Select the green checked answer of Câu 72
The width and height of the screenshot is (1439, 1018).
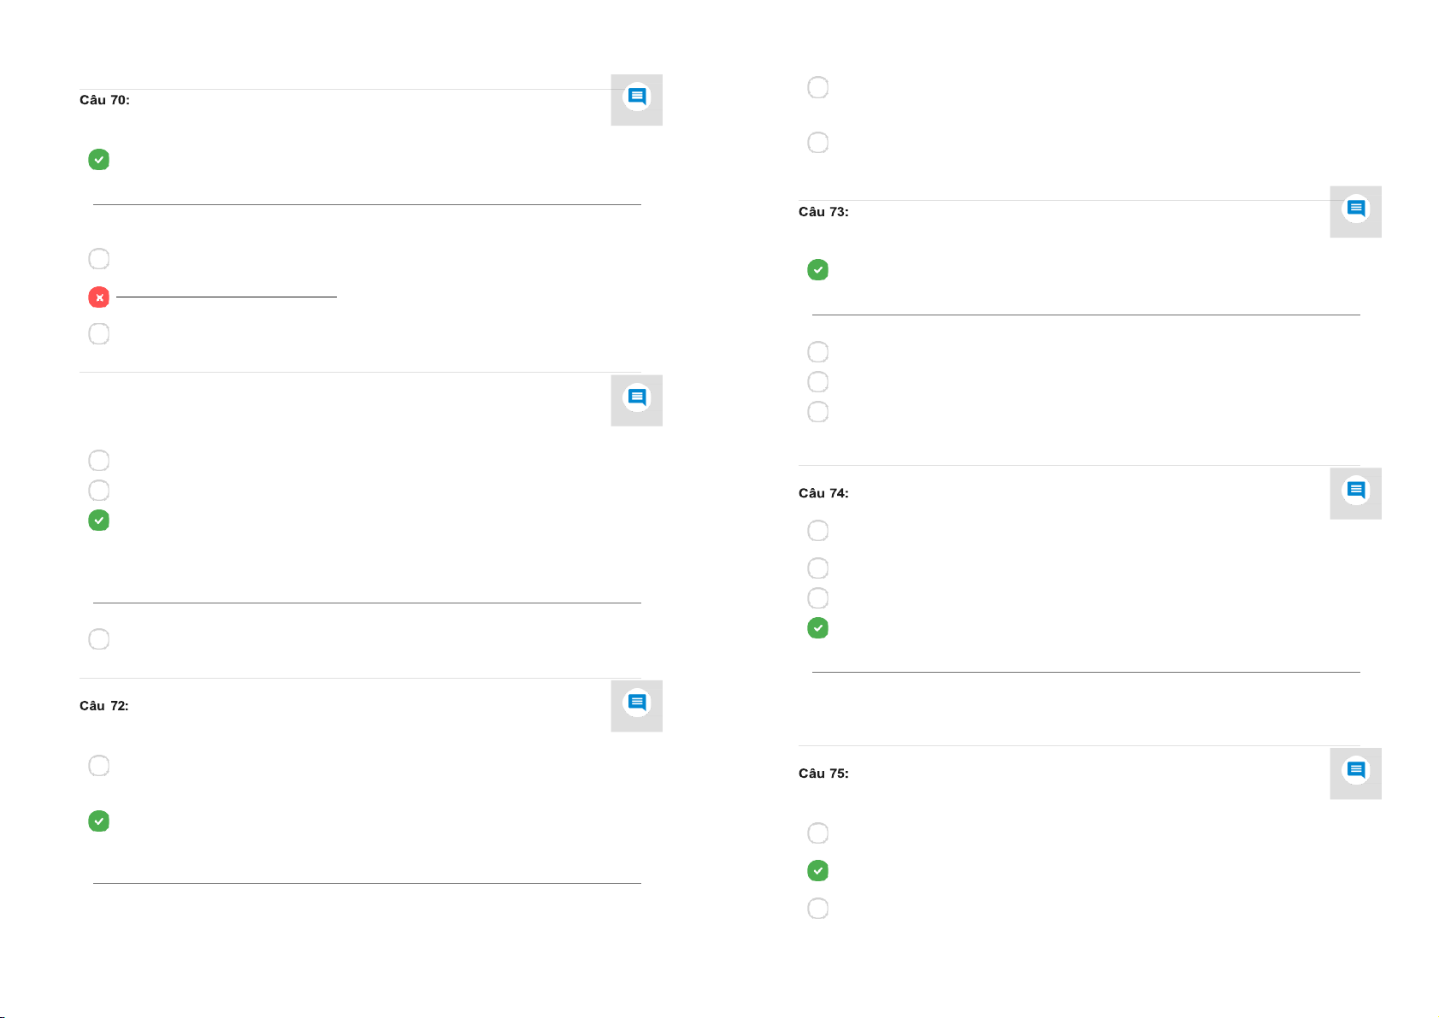tap(99, 821)
